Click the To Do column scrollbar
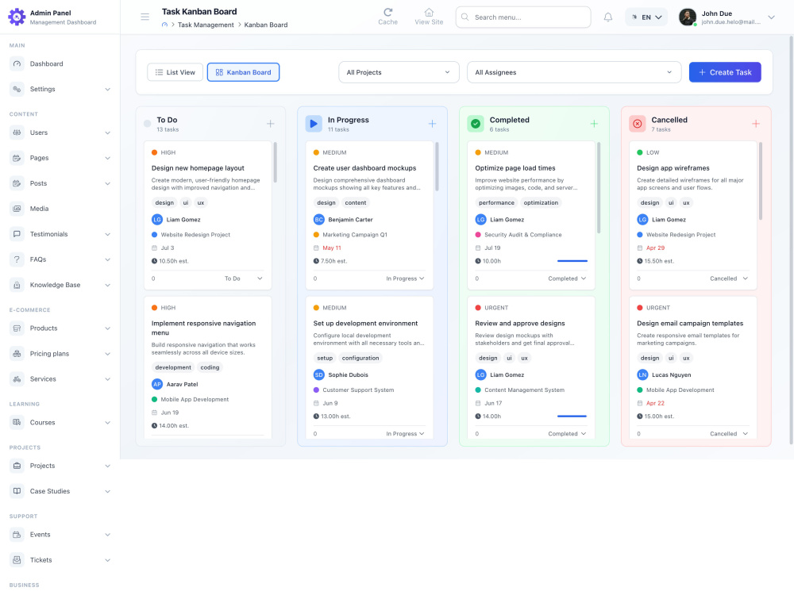The width and height of the screenshot is (794, 595). pyautogui.click(x=275, y=162)
